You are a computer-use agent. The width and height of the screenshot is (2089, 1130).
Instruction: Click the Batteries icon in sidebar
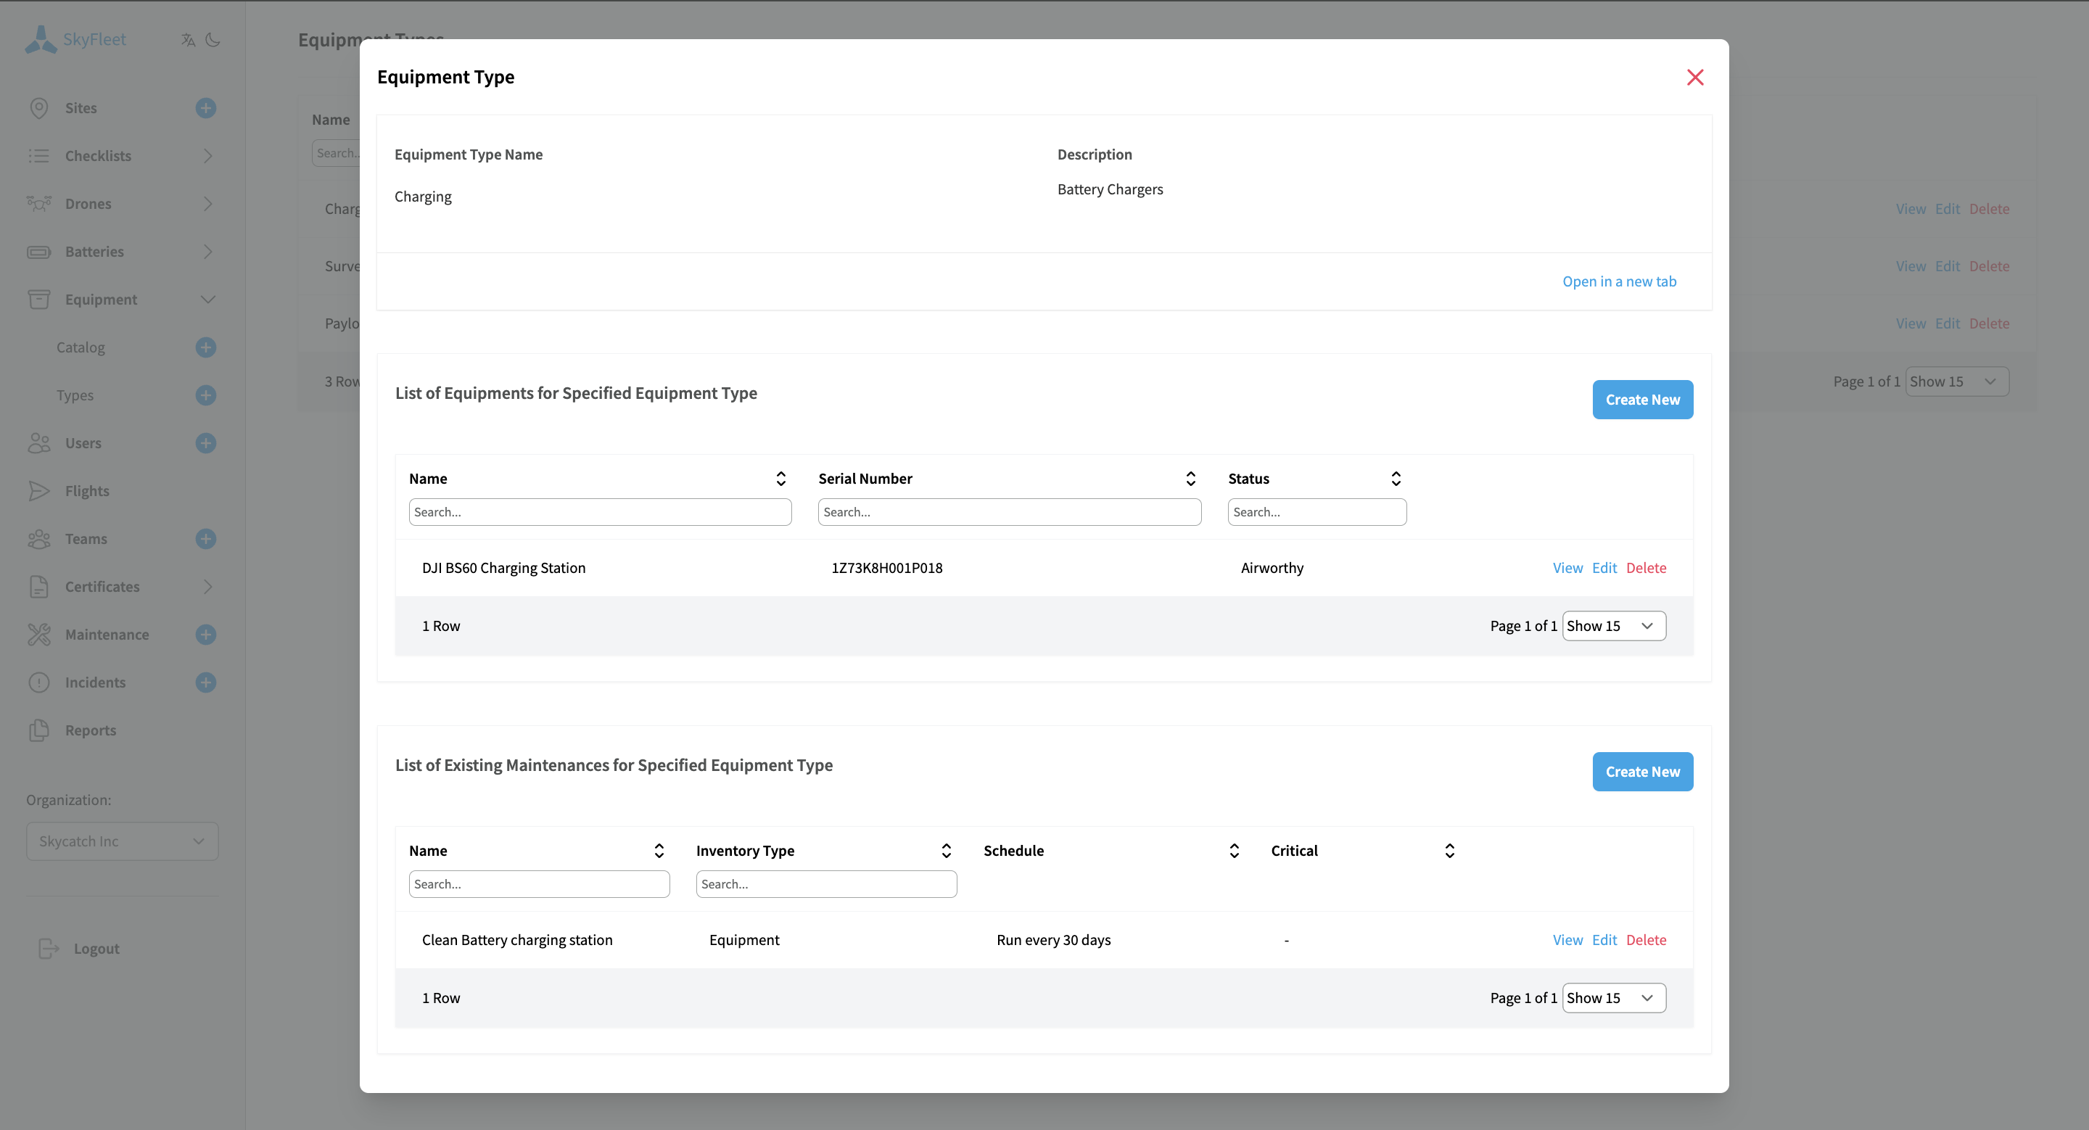(x=39, y=251)
